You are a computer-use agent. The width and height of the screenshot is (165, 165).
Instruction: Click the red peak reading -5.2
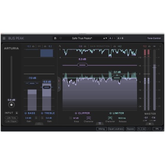144,46
